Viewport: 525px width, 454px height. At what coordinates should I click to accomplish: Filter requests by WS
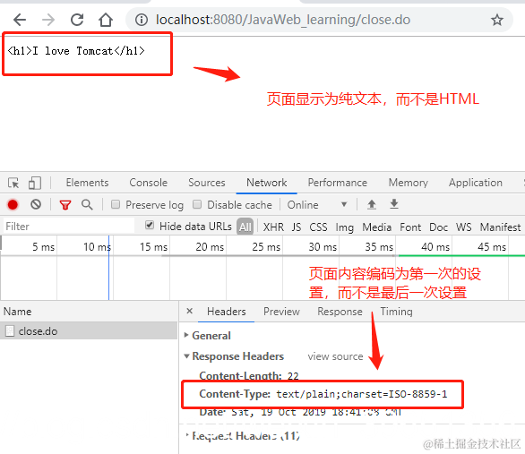point(463,227)
